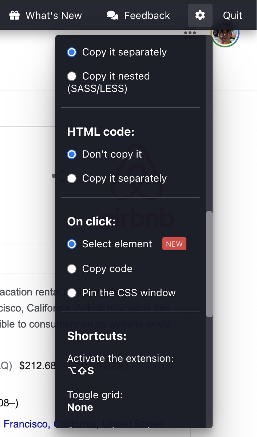Open the What's New menu item
This screenshot has width=257, height=437.
coord(46,15)
